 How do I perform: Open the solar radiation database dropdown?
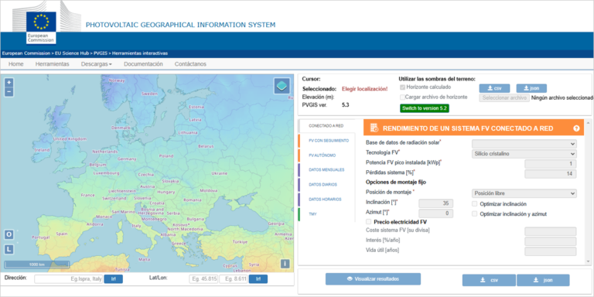[524, 144]
